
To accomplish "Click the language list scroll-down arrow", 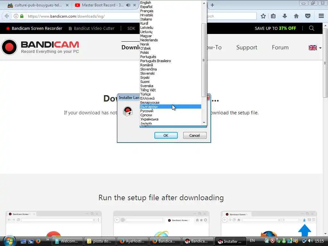I will [204, 123].
